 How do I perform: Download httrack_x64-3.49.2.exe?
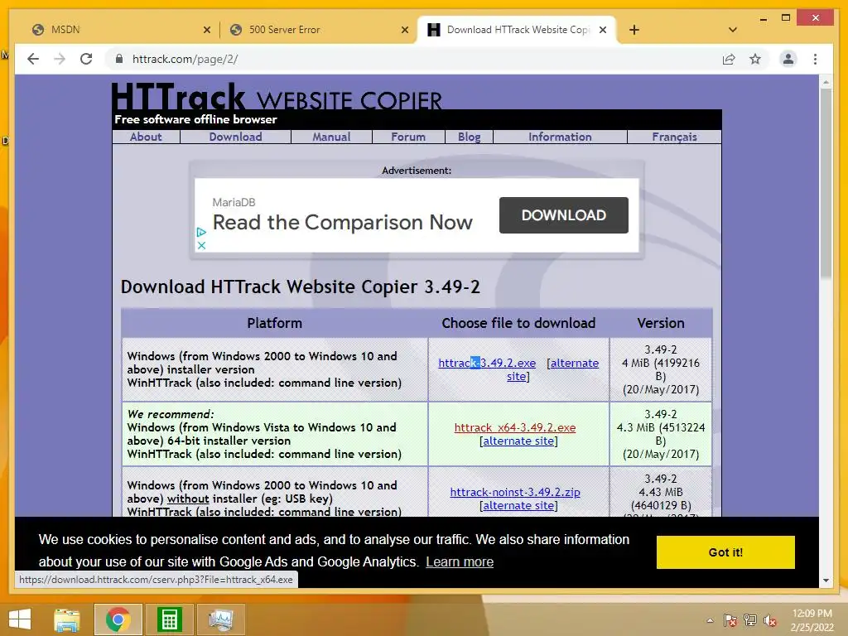pyautogui.click(x=515, y=427)
